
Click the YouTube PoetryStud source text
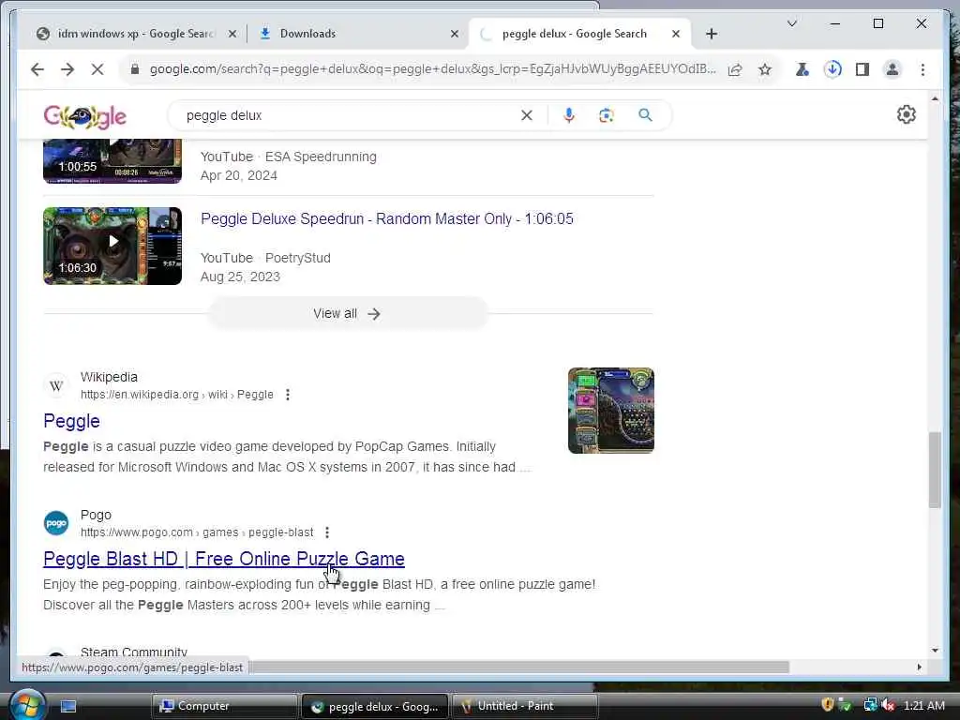[265, 258]
